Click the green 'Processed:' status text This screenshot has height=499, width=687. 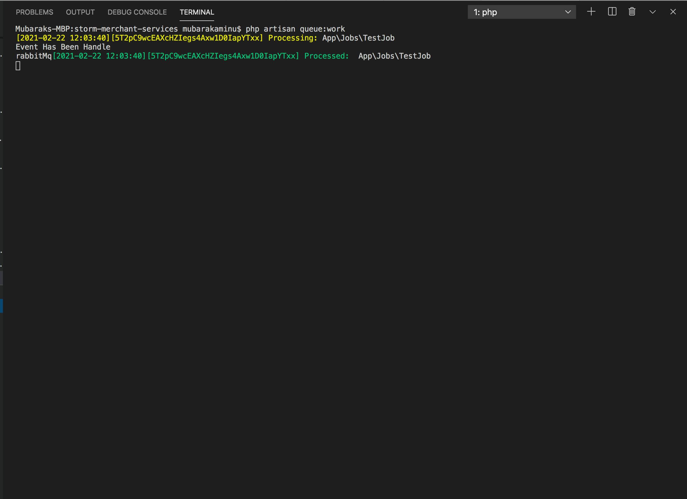coord(327,56)
